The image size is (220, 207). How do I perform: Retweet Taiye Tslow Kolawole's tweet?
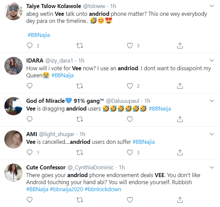click(x=80, y=45)
